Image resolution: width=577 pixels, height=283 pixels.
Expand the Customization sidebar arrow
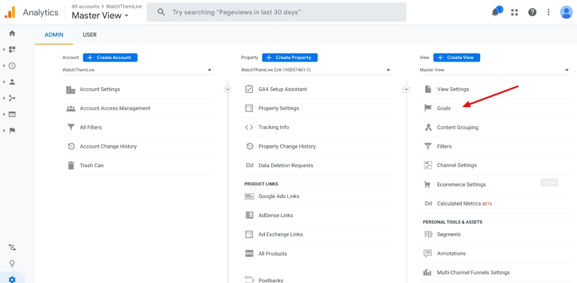pyautogui.click(x=4, y=49)
